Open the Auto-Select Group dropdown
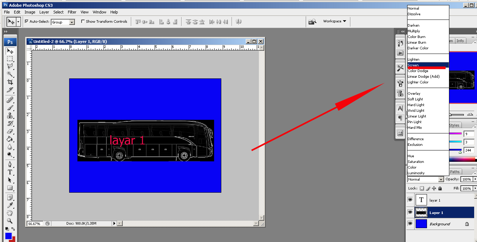The width and height of the screenshot is (477, 242). pos(71,22)
